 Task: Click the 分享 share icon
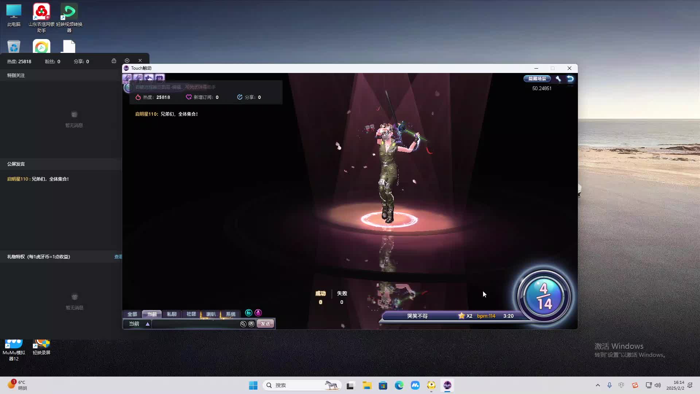point(240,97)
